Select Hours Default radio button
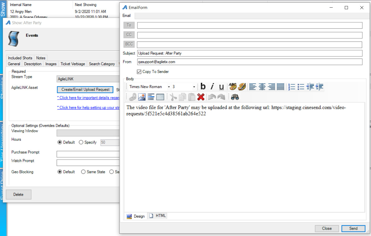The height and width of the screenshot is (236, 371). coord(60,142)
